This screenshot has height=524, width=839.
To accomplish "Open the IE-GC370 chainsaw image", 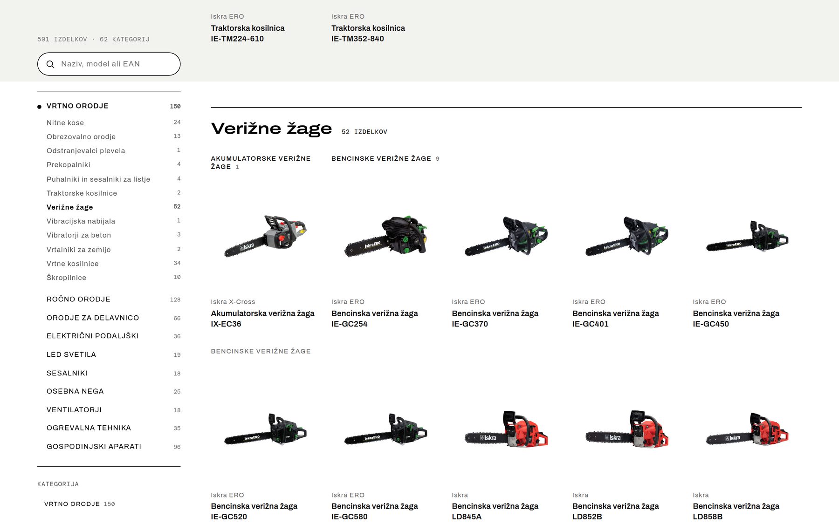I will (x=507, y=236).
